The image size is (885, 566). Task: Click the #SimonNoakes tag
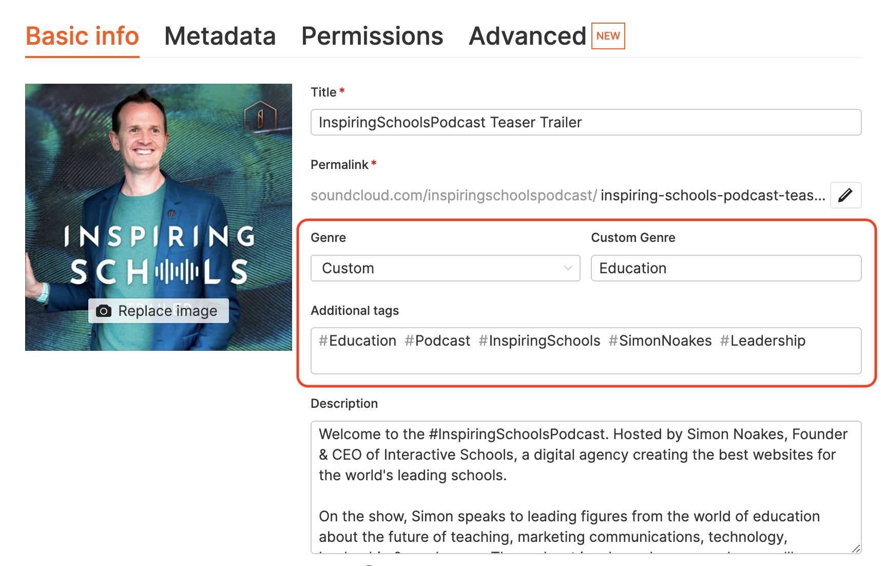[660, 341]
